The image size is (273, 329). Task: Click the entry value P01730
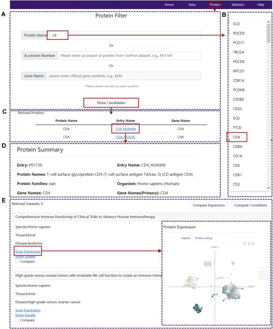pos(36,165)
